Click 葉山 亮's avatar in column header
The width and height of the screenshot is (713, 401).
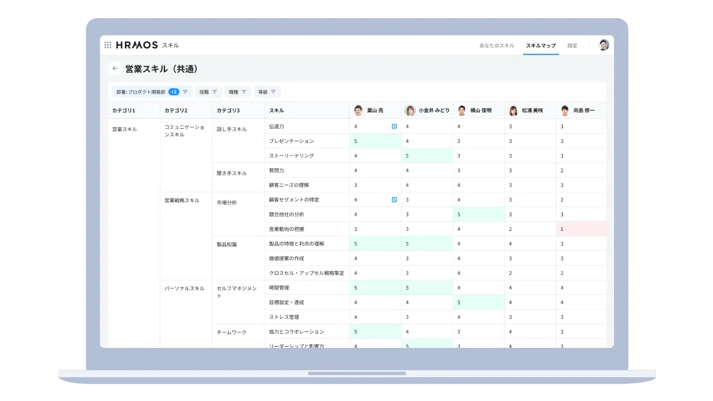click(358, 111)
